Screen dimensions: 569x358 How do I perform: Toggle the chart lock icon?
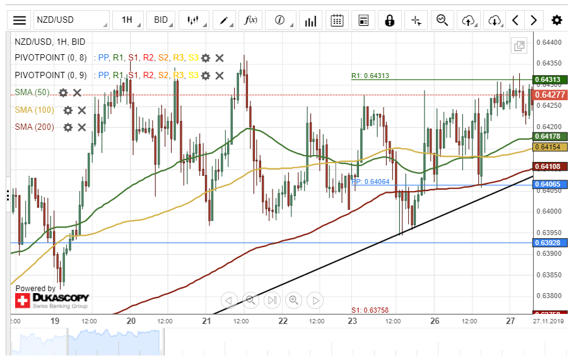pyautogui.click(x=390, y=20)
